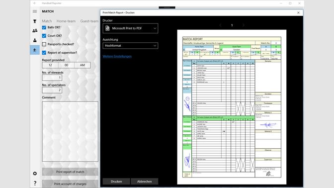The width and height of the screenshot is (334, 188).
Task: Click the Drucken print button
Action: pyautogui.click(x=116, y=182)
